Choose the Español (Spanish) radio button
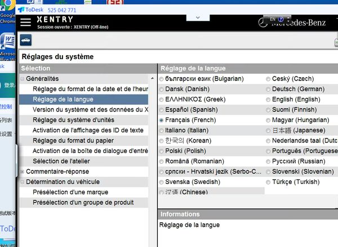The height and width of the screenshot is (247, 338). point(161,110)
